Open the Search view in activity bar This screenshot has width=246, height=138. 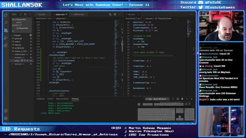coord(6,23)
